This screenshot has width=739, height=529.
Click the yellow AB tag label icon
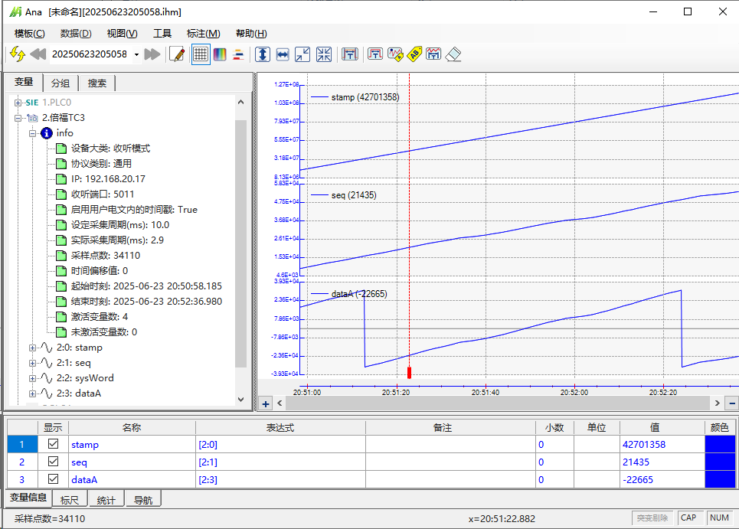[x=414, y=54]
